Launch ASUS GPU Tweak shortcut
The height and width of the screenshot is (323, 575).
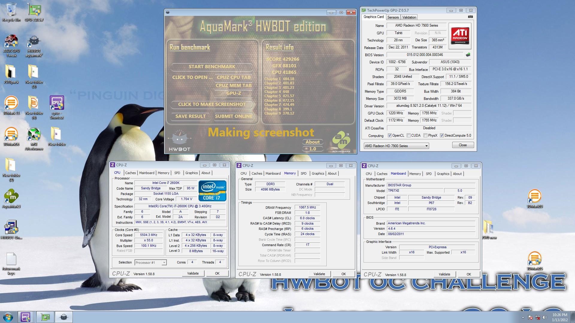11,46
